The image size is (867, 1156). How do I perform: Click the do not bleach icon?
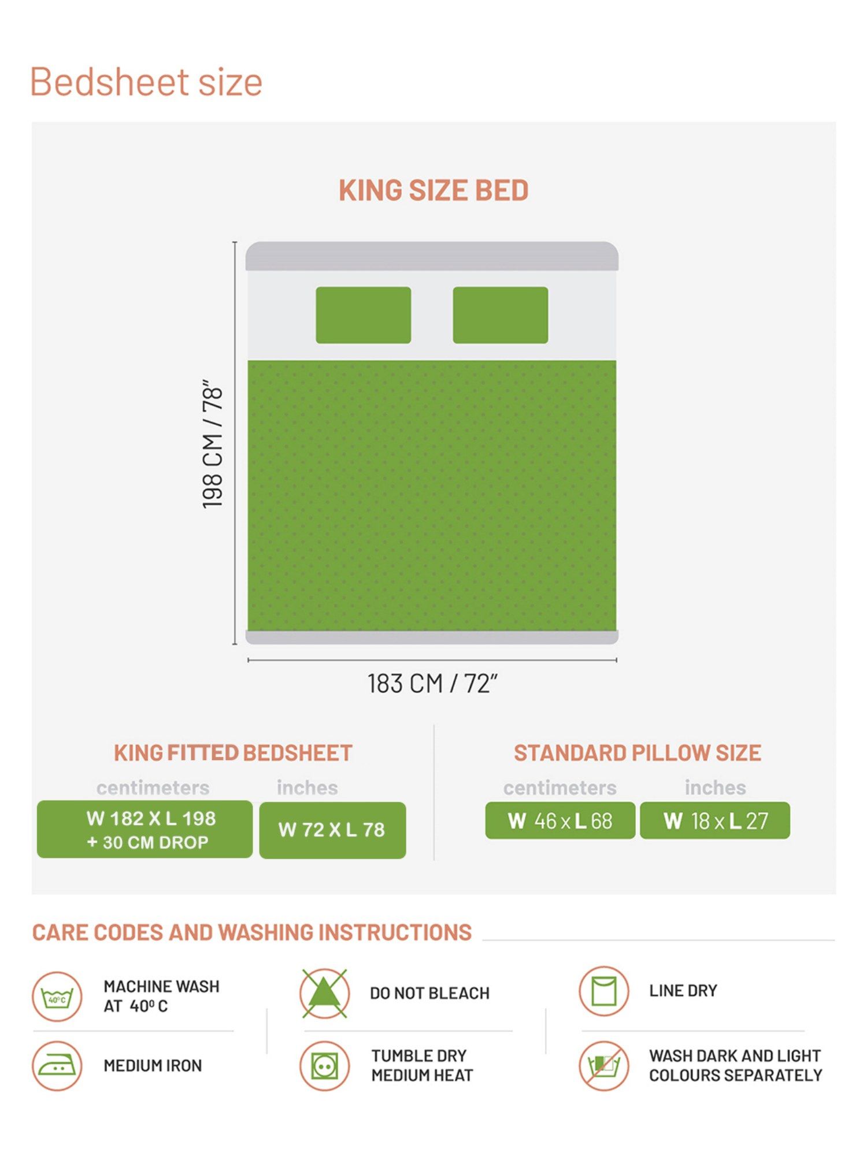pyautogui.click(x=324, y=994)
